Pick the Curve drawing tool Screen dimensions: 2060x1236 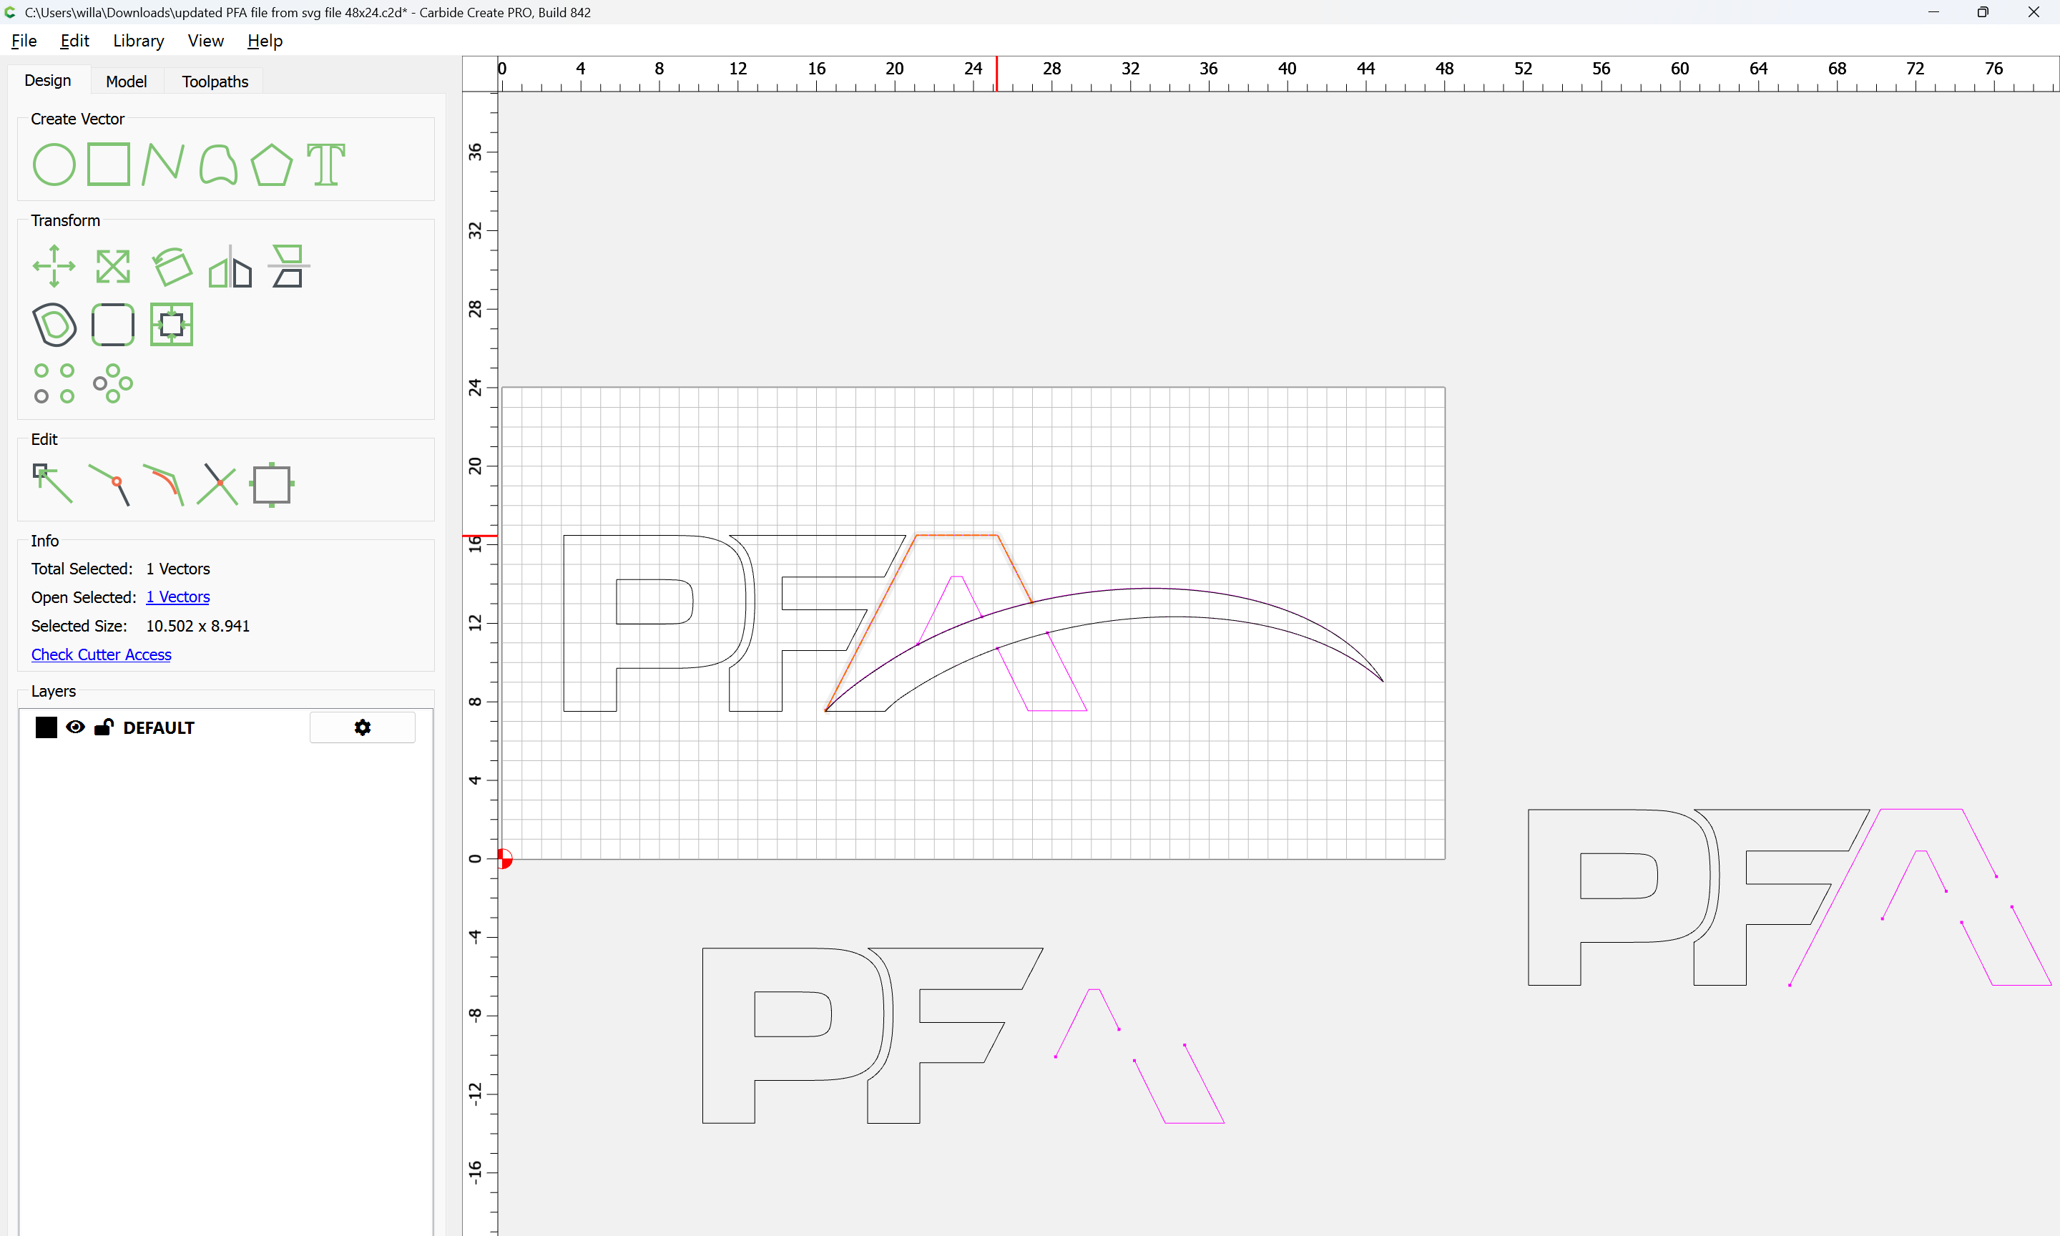[218, 164]
